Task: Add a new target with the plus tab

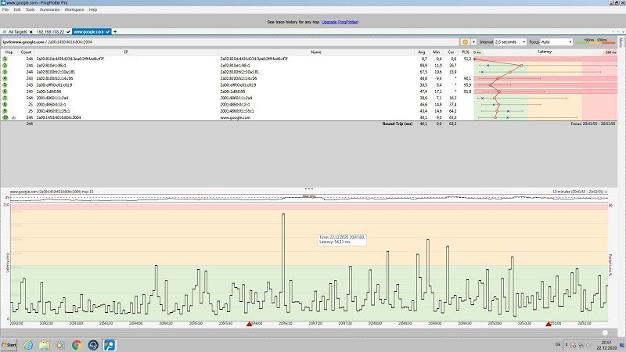Action: tap(115, 31)
